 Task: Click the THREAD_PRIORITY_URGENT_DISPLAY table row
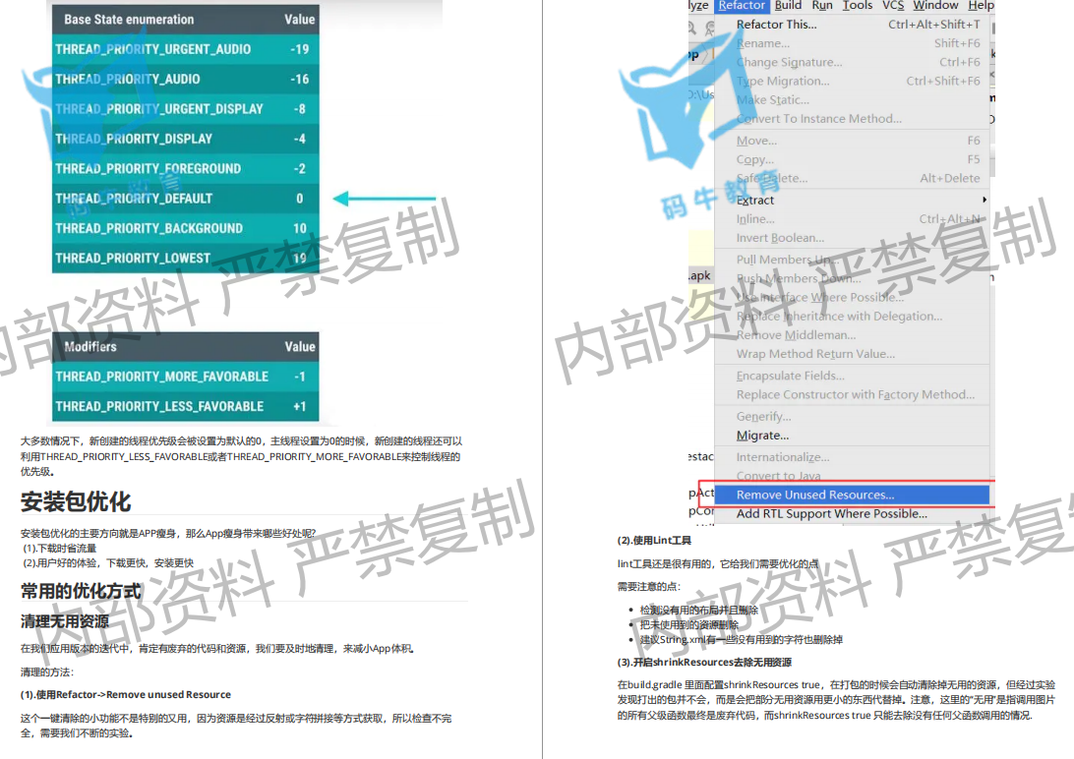click(186, 109)
